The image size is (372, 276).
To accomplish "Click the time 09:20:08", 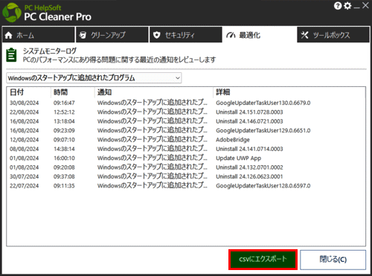I will tap(64, 167).
